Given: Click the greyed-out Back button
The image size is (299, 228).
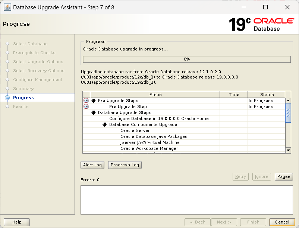Looking at the screenshot, I should (x=198, y=222).
